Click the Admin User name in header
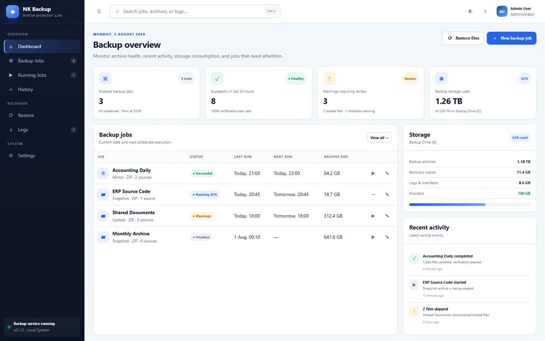Image resolution: width=545 pixels, height=341 pixels. pos(520,9)
